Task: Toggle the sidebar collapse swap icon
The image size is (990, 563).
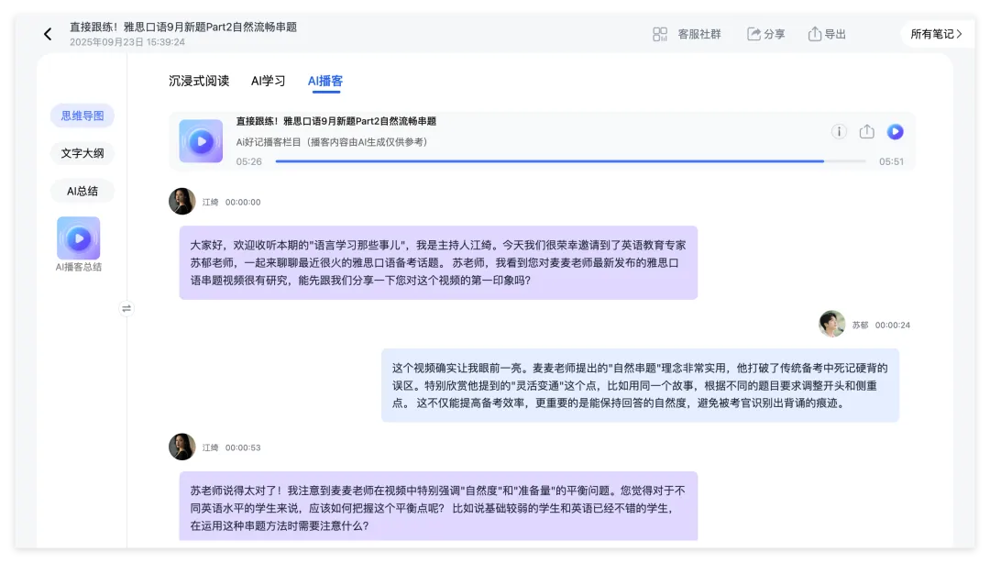Action: pyautogui.click(x=126, y=308)
